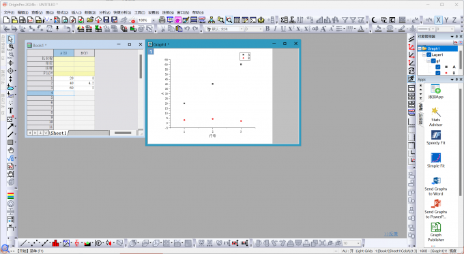Click the feedback link at bottom right
Image resolution: width=464 pixels, height=254 pixels.
(391, 234)
